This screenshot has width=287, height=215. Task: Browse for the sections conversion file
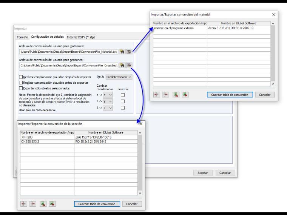122,65
